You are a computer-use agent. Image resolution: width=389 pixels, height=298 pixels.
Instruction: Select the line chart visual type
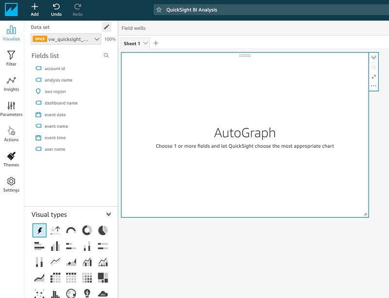[x=55, y=262]
